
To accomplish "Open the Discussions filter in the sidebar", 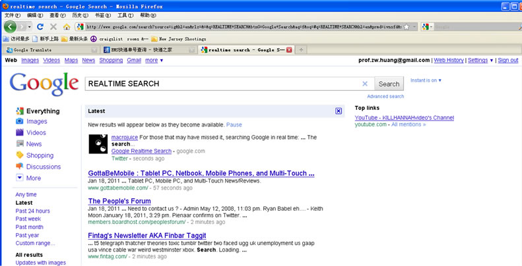I will (x=43, y=167).
